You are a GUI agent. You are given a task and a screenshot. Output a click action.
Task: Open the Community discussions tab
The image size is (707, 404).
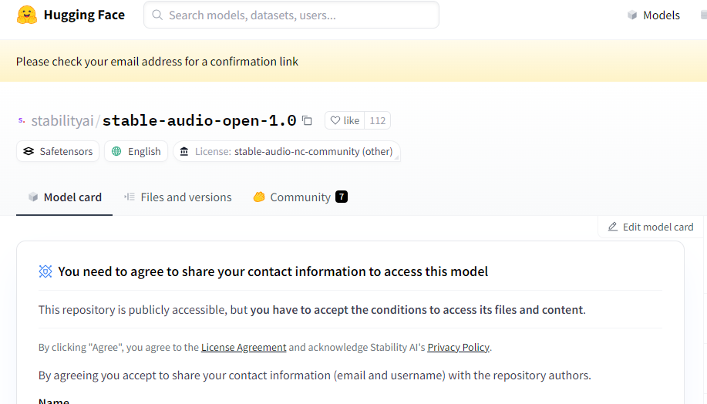coord(300,197)
